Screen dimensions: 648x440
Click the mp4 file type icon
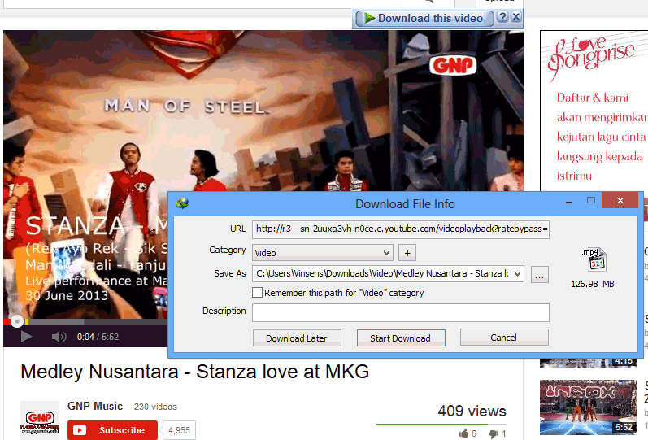click(594, 259)
